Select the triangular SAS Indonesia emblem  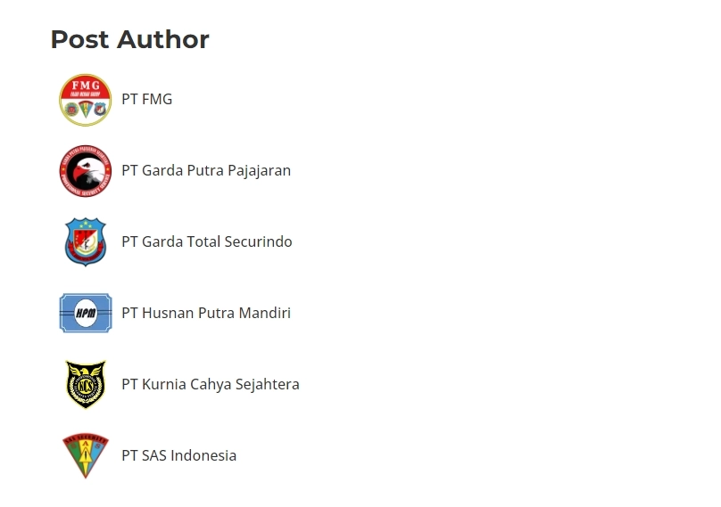pos(86,456)
